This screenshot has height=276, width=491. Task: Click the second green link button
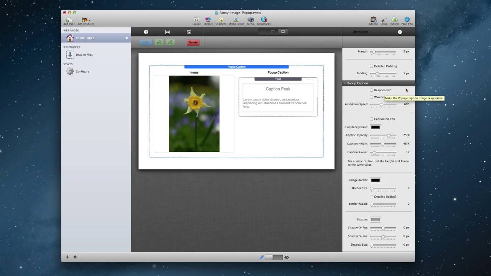[170, 43]
